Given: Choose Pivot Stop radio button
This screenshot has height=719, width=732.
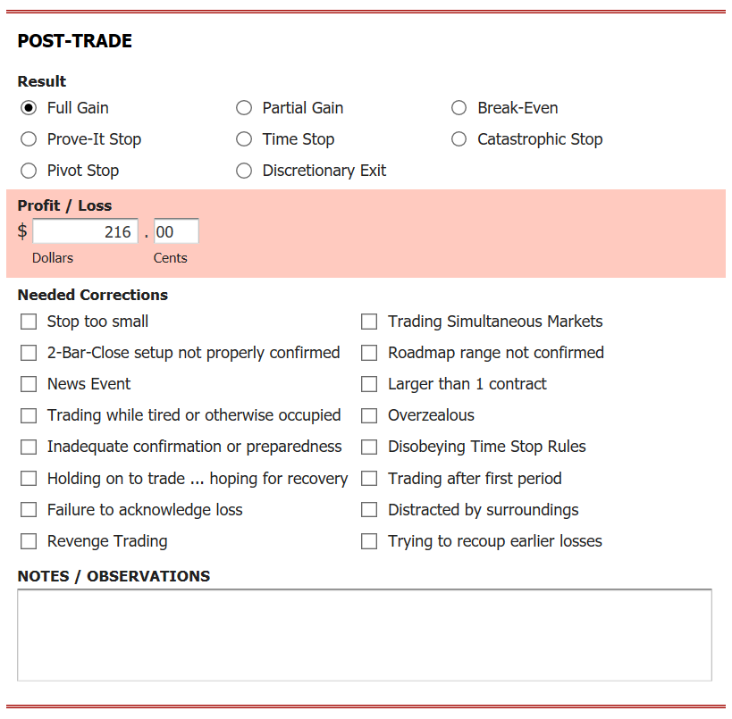Looking at the screenshot, I should [29, 171].
